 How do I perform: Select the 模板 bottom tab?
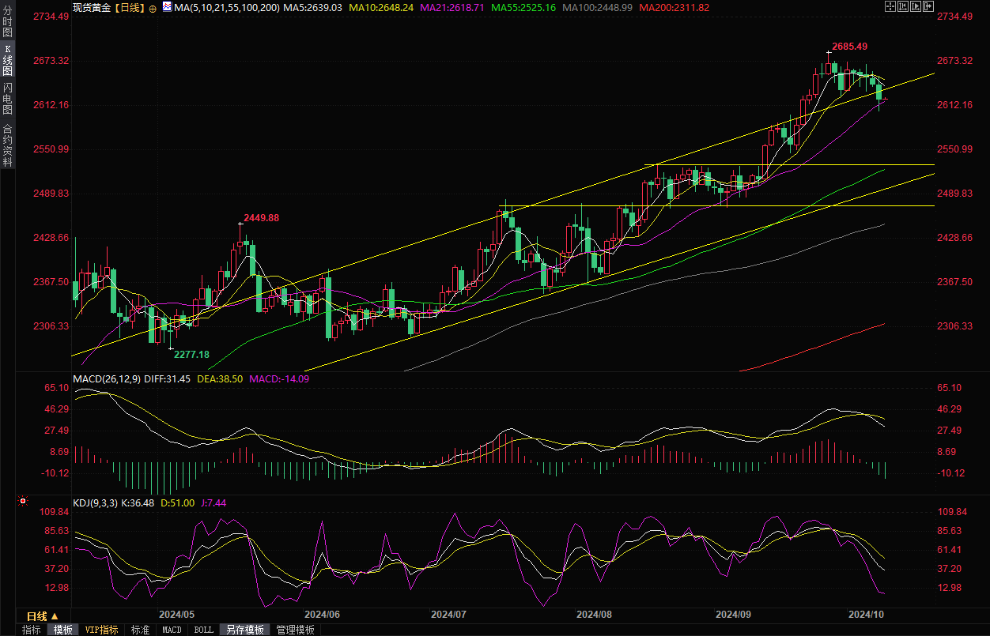coord(62,630)
